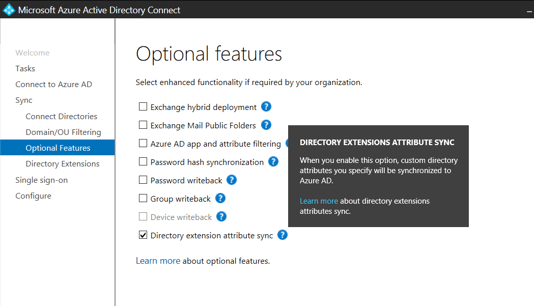Enable Password hash synchronization
This screenshot has height=306, width=534.
tap(143, 161)
